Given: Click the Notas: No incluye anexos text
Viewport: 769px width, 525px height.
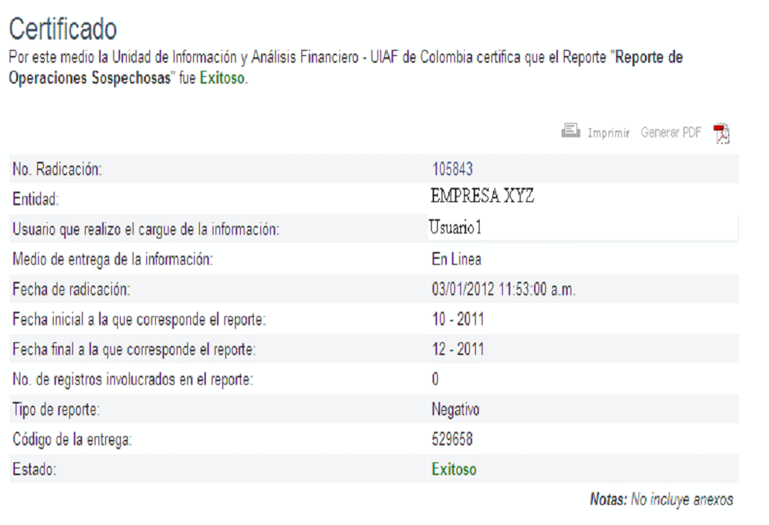Looking at the screenshot, I should click(661, 500).
